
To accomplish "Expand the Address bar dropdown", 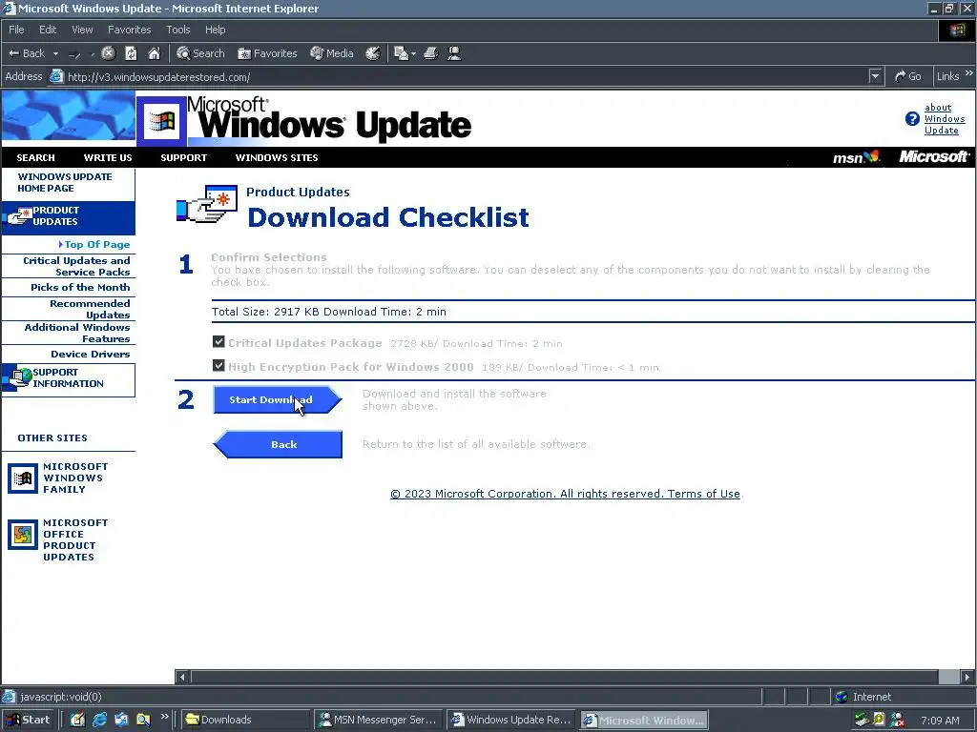I will tap(876, 76).
